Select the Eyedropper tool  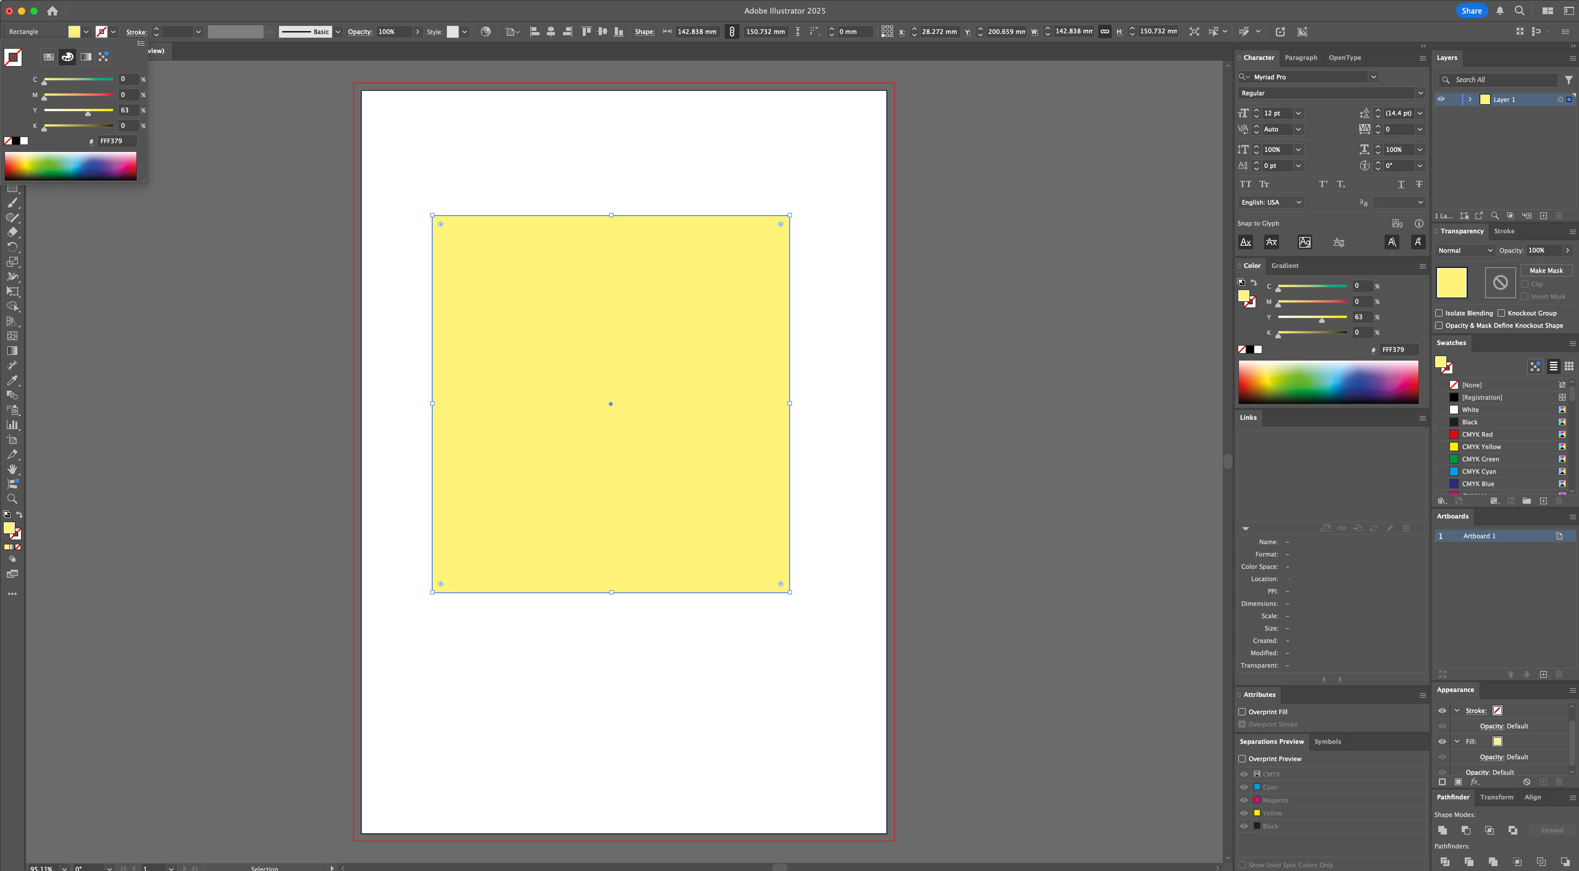tap(12, 381)
